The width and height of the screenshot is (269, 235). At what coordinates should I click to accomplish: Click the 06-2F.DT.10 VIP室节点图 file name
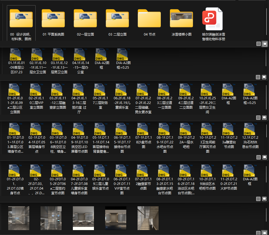coord(122,186)
